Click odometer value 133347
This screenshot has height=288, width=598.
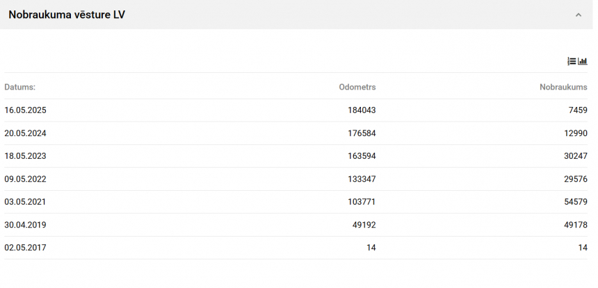tap(362, 179)
